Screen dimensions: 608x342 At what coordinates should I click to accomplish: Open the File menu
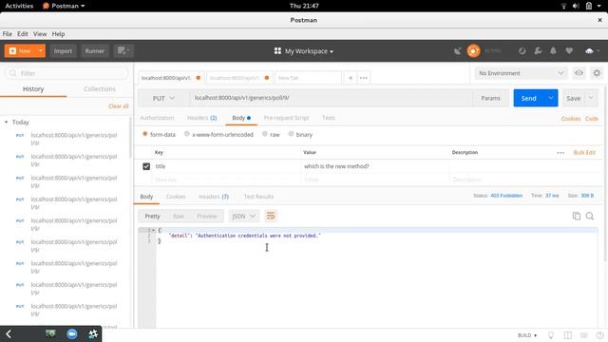click(x=8, y=34)
